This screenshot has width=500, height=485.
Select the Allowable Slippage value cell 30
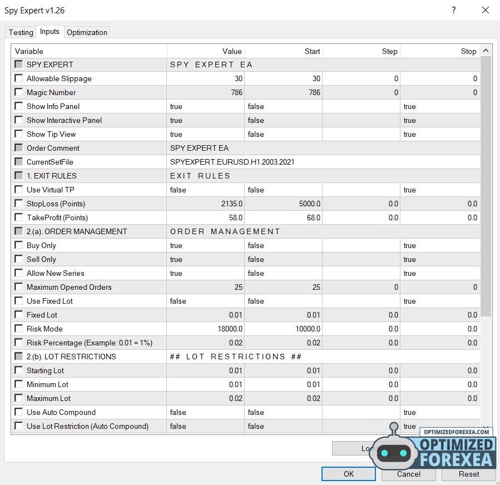click(x=206, y=78)
